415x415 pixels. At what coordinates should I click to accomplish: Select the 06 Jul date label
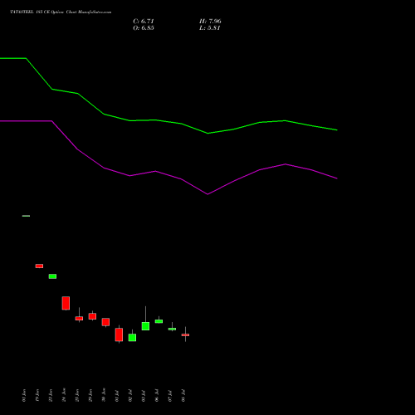(x=157, y=395)
